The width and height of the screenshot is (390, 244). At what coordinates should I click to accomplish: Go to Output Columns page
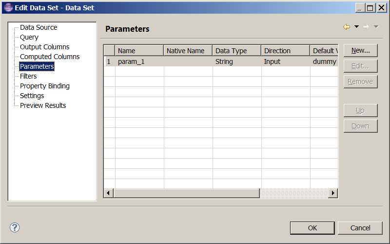click(44, 47)
